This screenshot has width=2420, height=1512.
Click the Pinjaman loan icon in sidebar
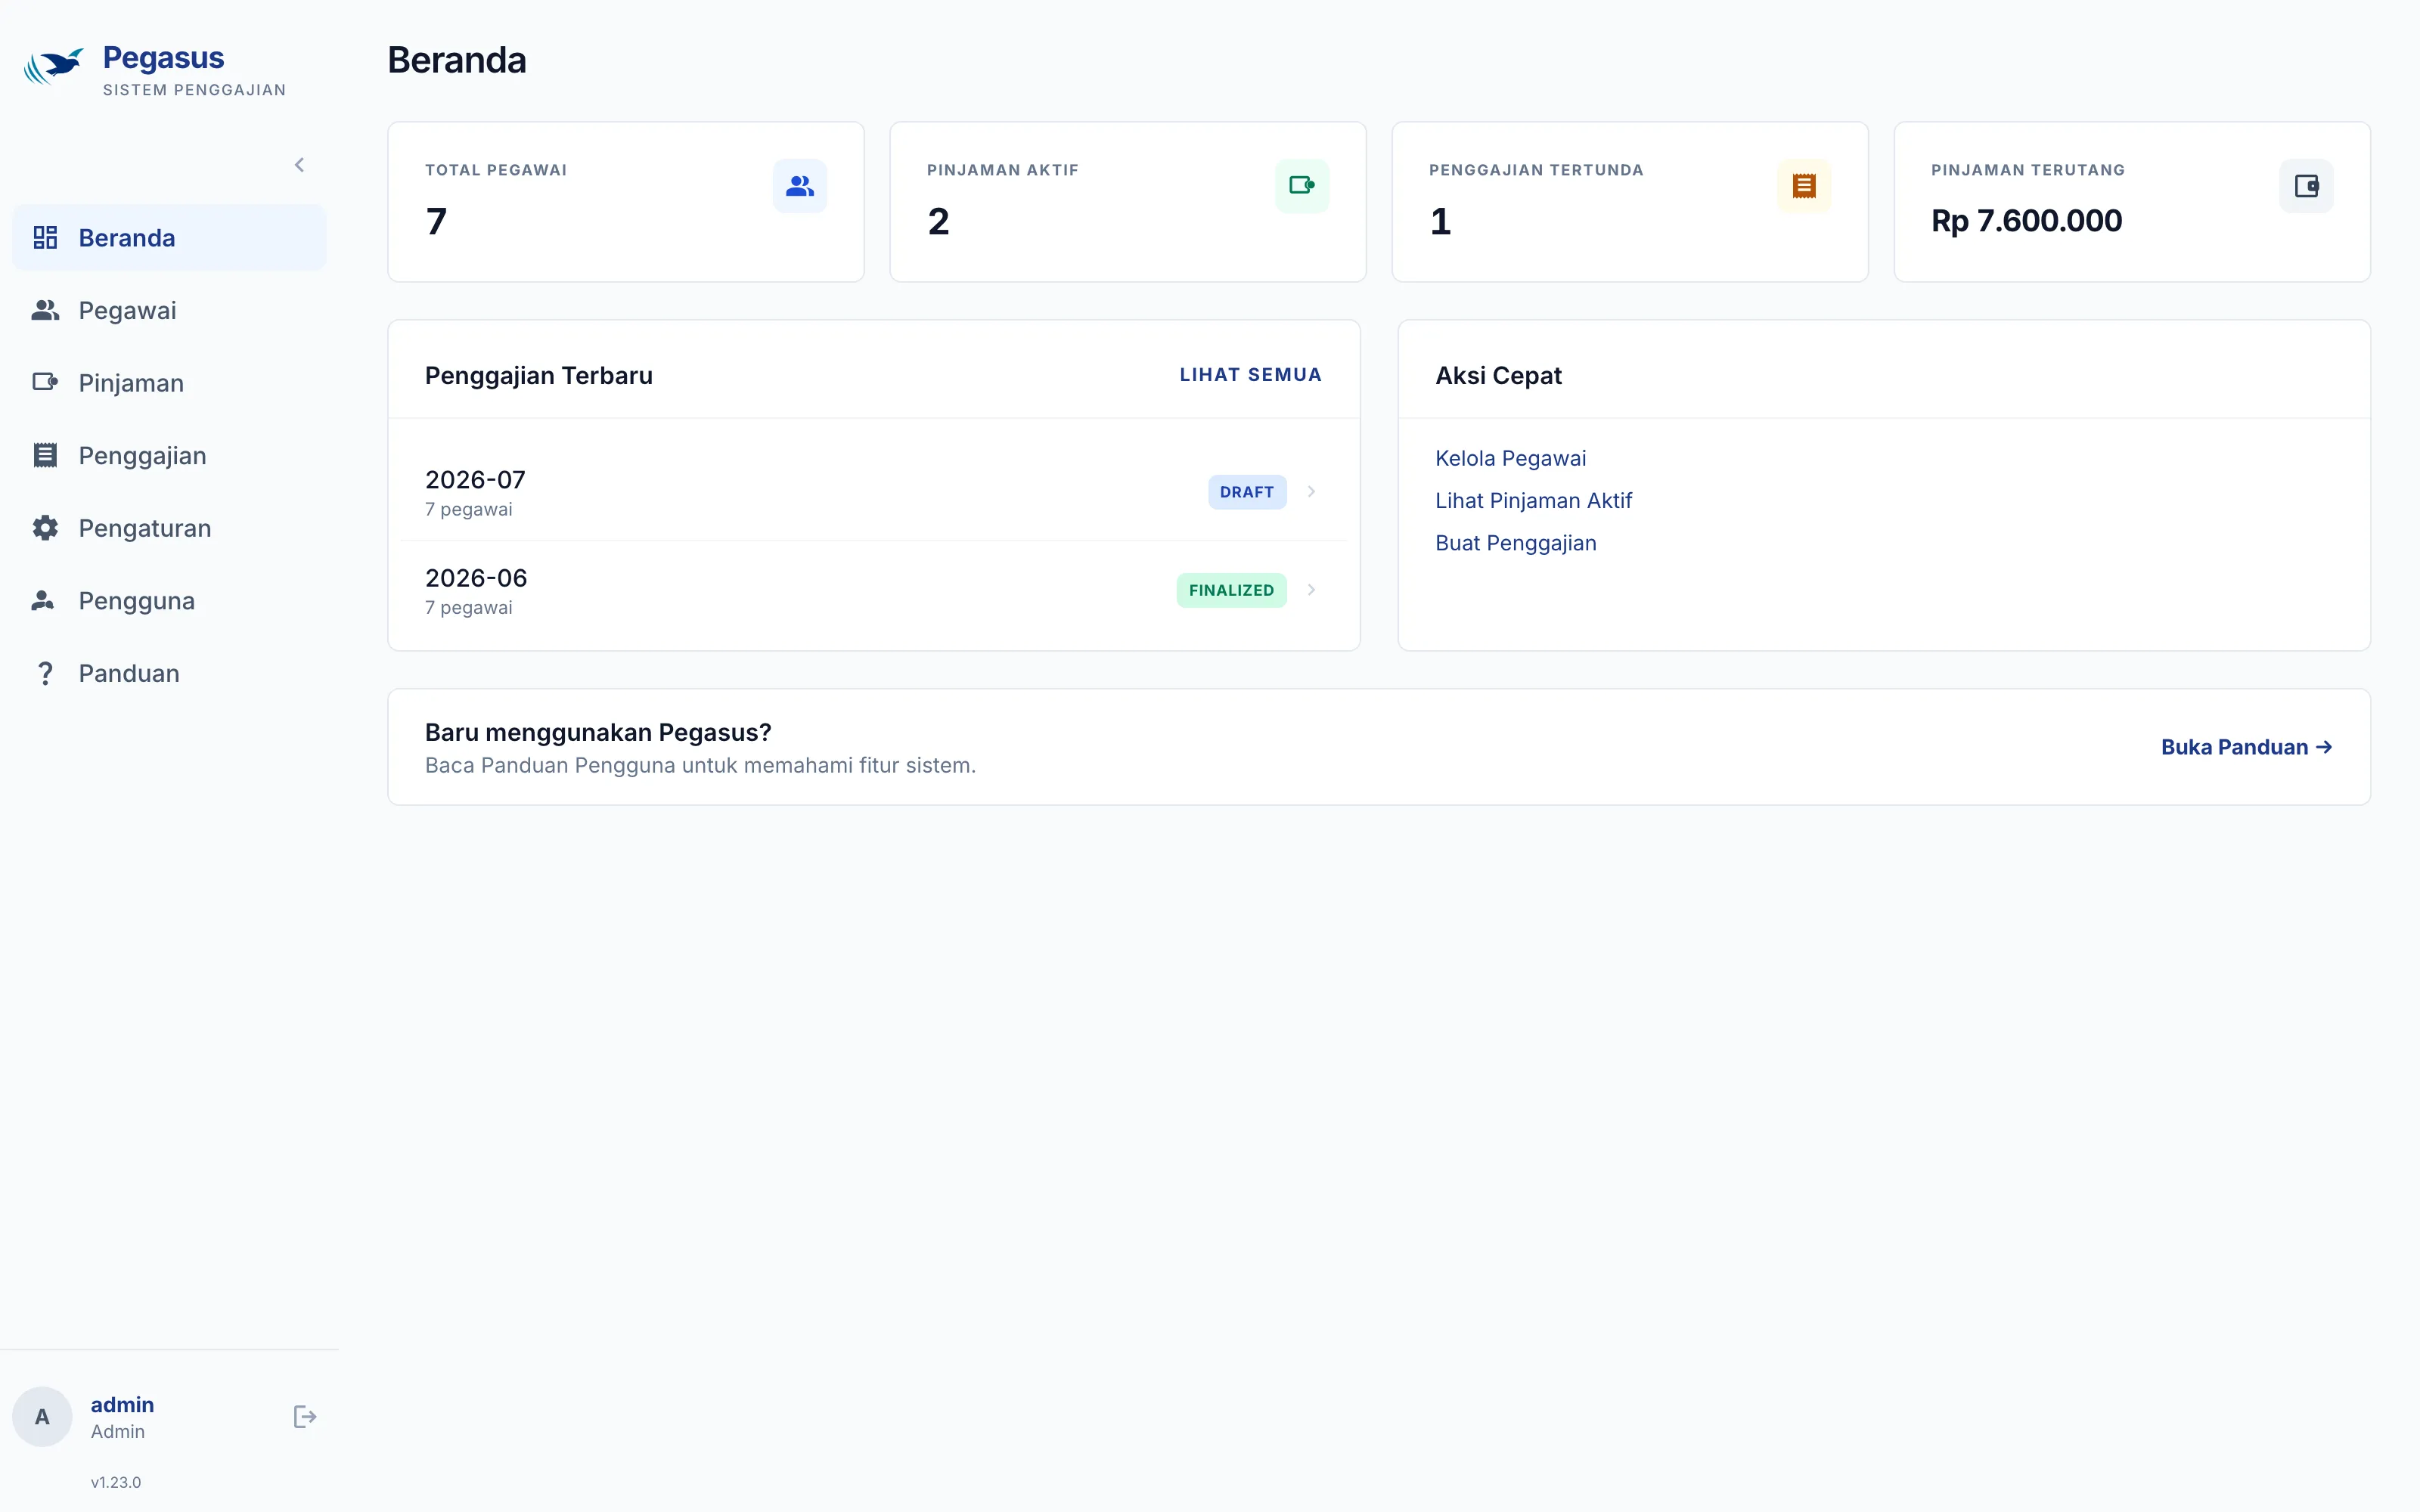click(x=45, y=382)
